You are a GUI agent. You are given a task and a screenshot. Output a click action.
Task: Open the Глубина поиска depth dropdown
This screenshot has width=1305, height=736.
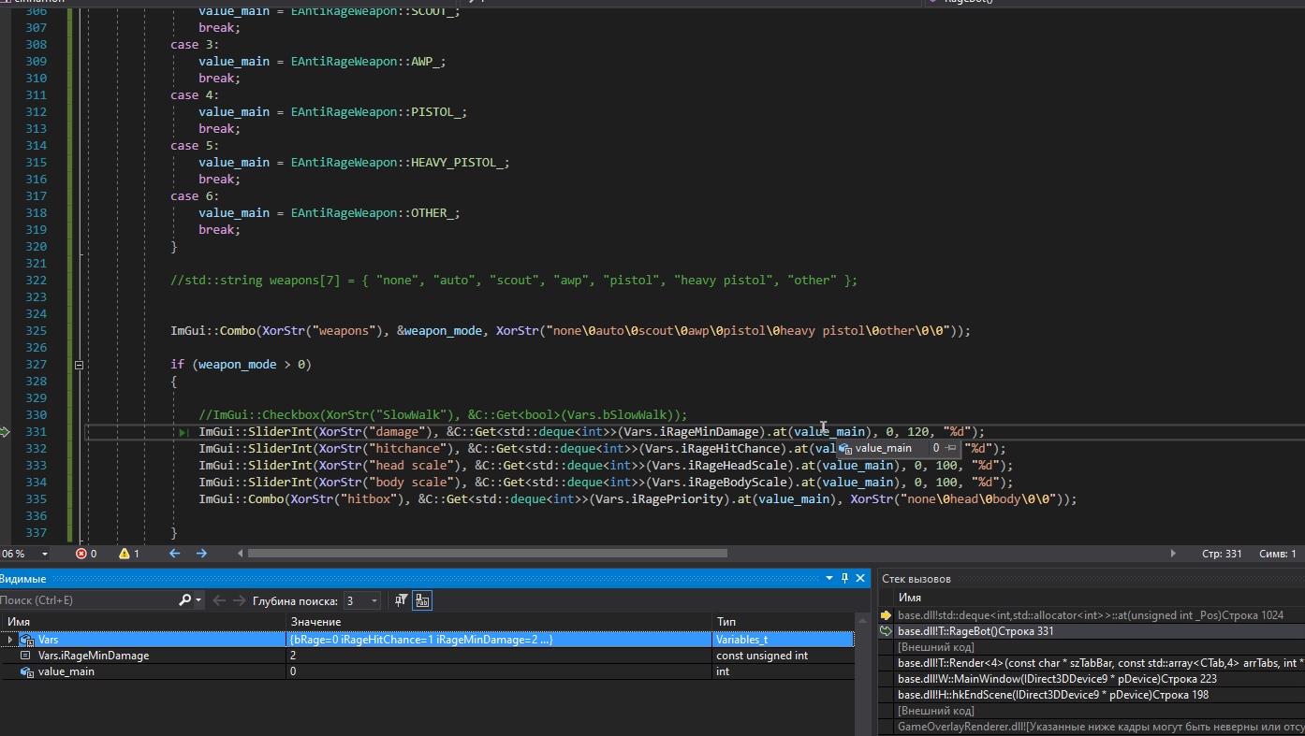coord(374,600)
